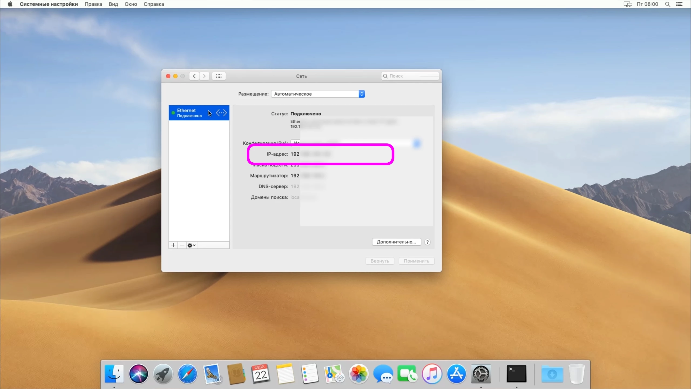Open the Окно menu
The image size is (691, 389).
pos(131,4)
